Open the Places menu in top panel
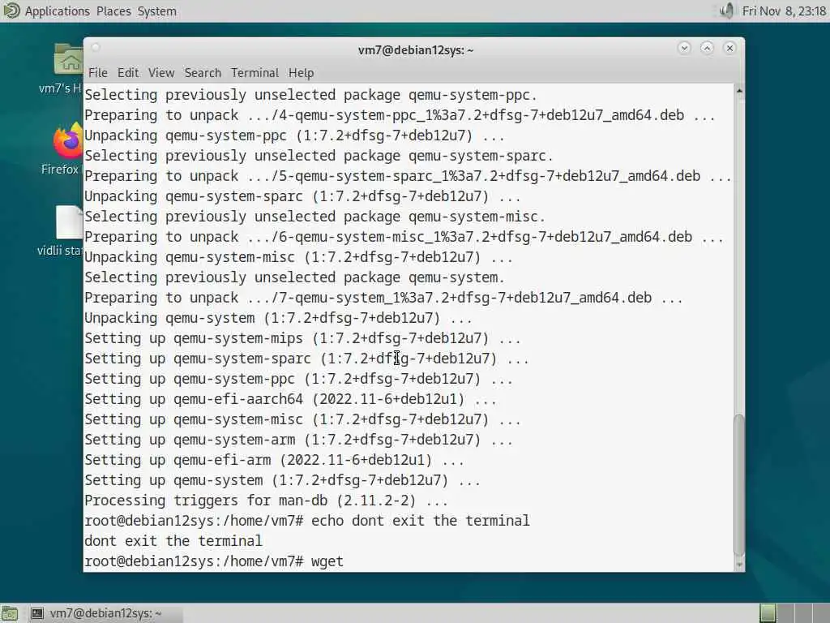The height and width of the screenshot is (623, 830). (x=113, y=11)
